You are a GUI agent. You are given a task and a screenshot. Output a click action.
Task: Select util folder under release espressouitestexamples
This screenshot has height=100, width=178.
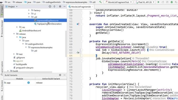[36, 51]
